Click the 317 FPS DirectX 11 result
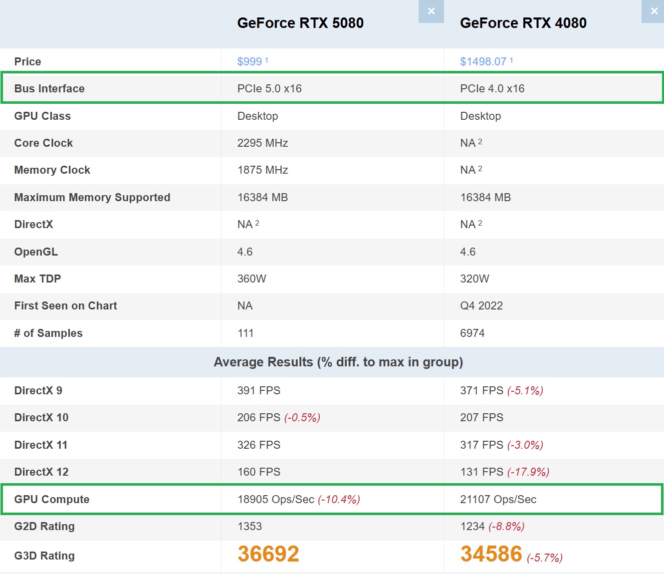The height and width of the screenshot is (574, 664). tap(482, 445)
